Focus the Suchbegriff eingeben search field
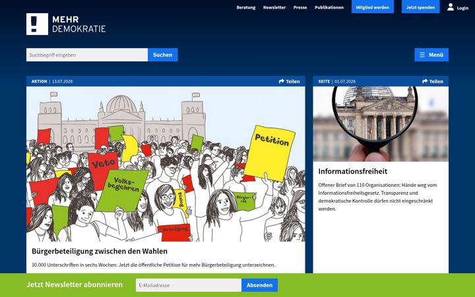The height and width of the screenshot is (297, 475). (87, 55)
